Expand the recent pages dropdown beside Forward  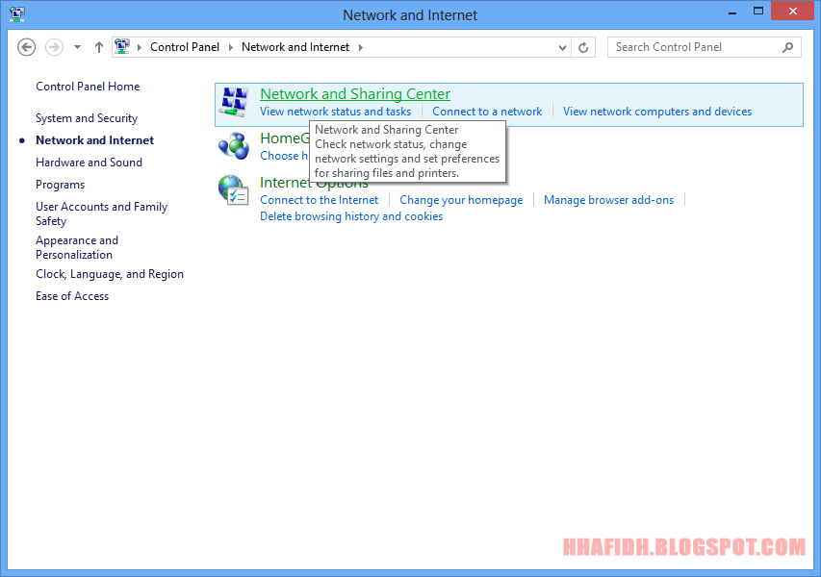point(76,47)
